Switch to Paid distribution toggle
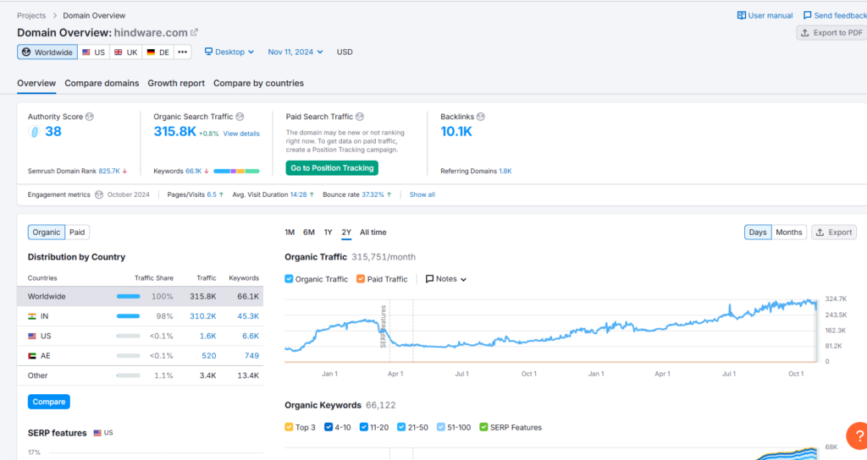The width and height of the screenshot is (867, 460). pyautogui.click(x=77, y=232)
